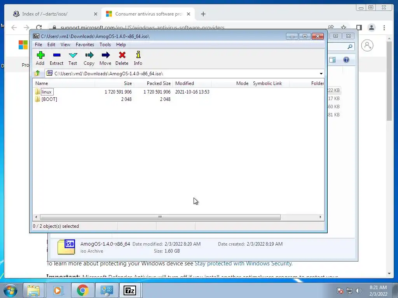Open Chrome from the taskbar
Image resolution: width=398 pixels, height=298 pixels.
click(82, 290)
